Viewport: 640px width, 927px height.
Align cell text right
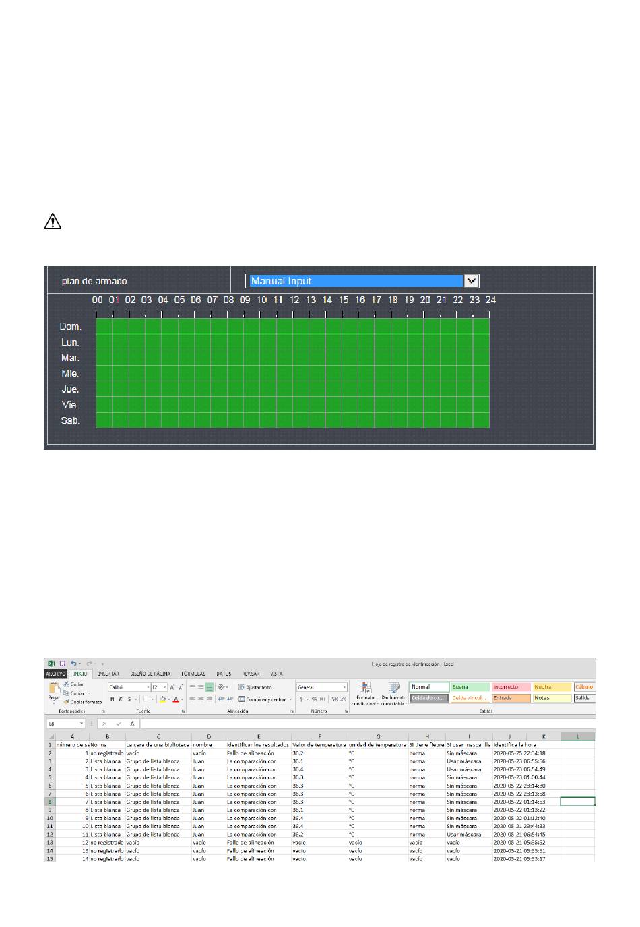(x=210, y=699)
